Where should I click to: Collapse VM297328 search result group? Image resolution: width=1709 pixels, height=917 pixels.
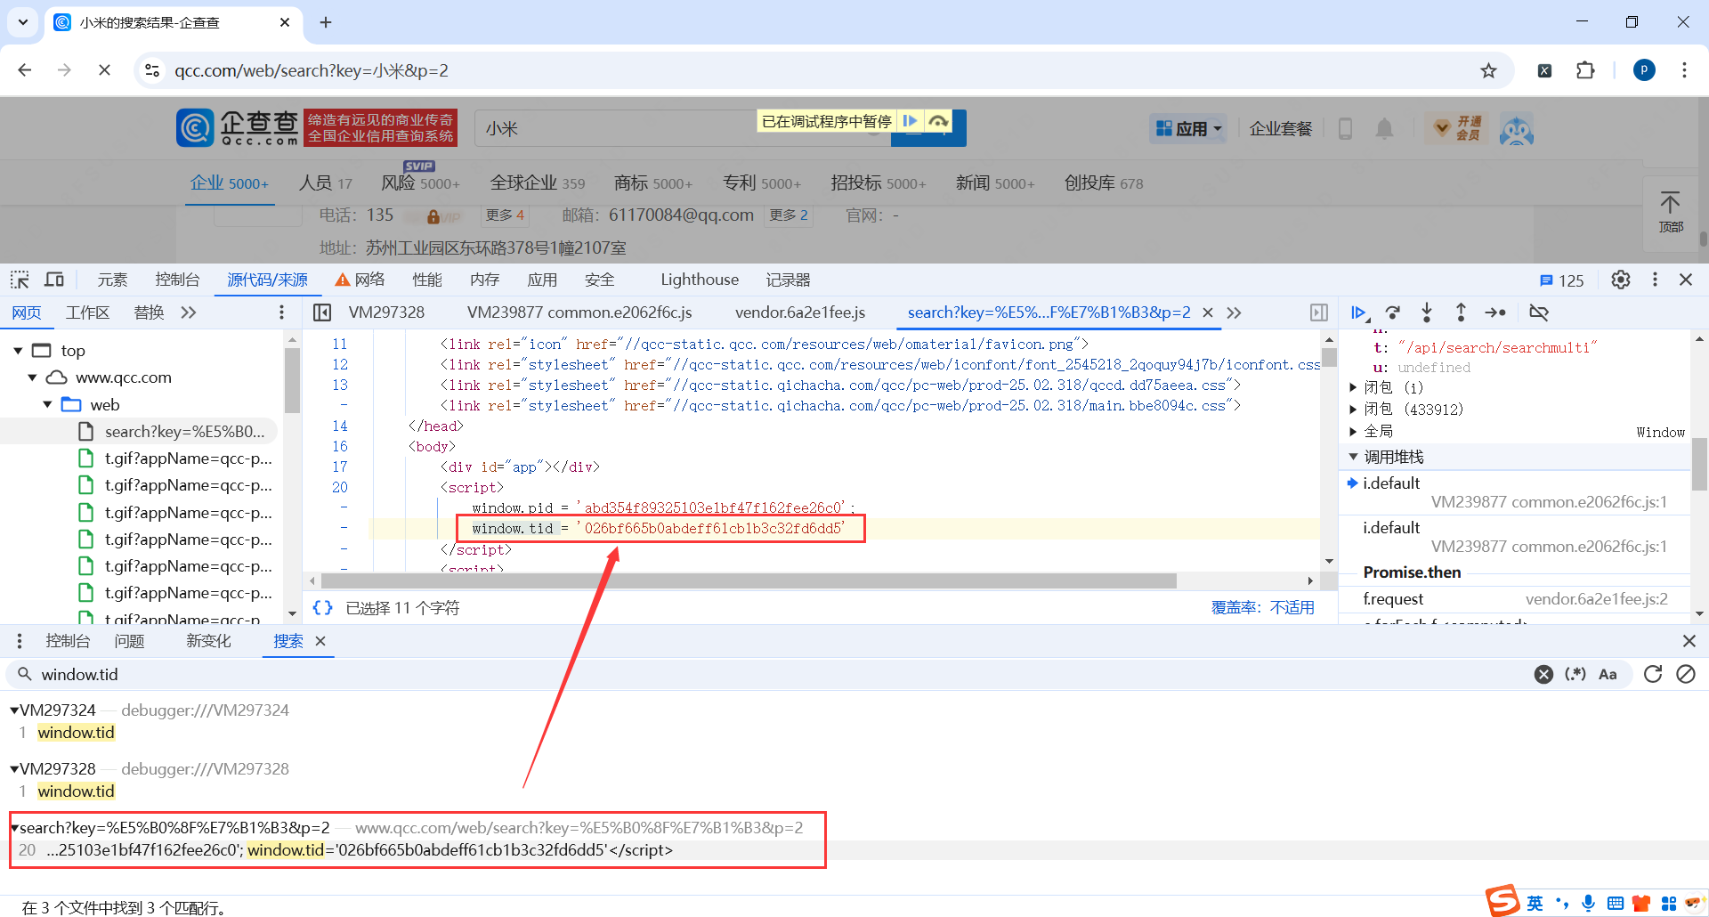coord(14,769)
